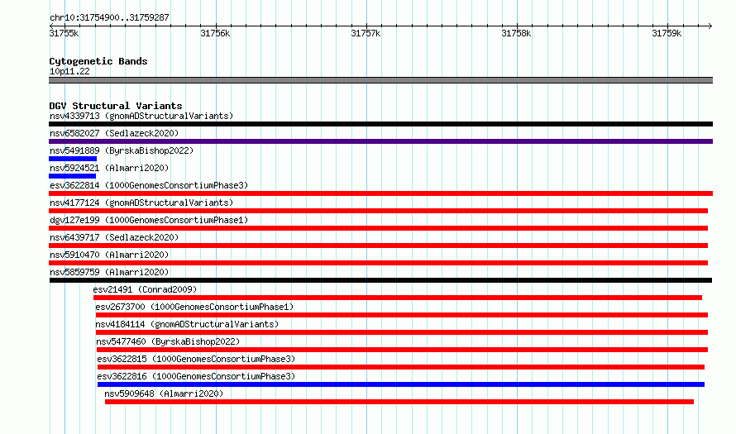The image size is (736, 434).
Task: Click the gray 10p11.22 cytogenetic band bar
Action: pos(380,80)
